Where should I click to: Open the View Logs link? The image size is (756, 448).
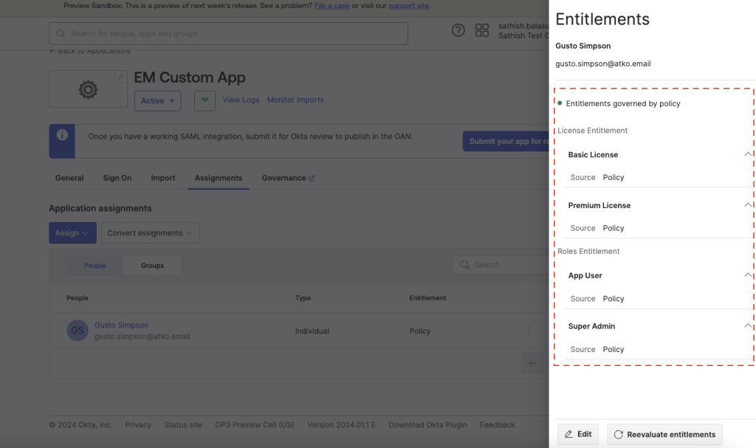(x=241, y=99)
